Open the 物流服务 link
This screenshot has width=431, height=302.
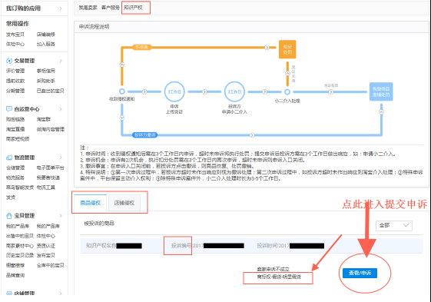point(15,178)
